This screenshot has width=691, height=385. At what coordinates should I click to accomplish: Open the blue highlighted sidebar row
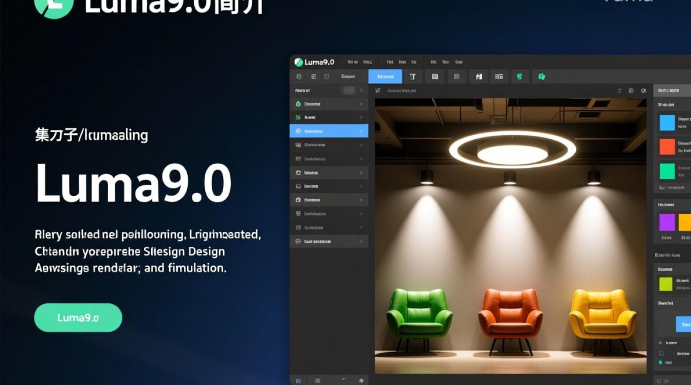coord(329,131)
